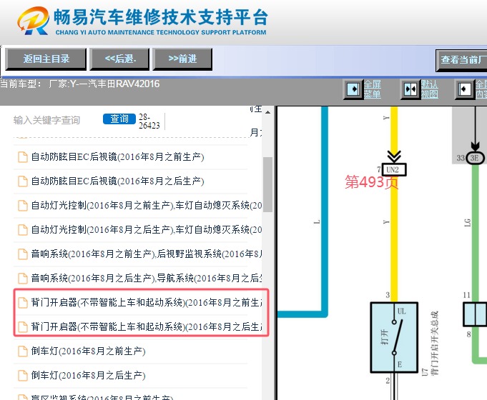Open 音响系统 之后生产,导航系统 entry
Image resolution: width=487 pixels, height=400 pixels.
point(147,278)
